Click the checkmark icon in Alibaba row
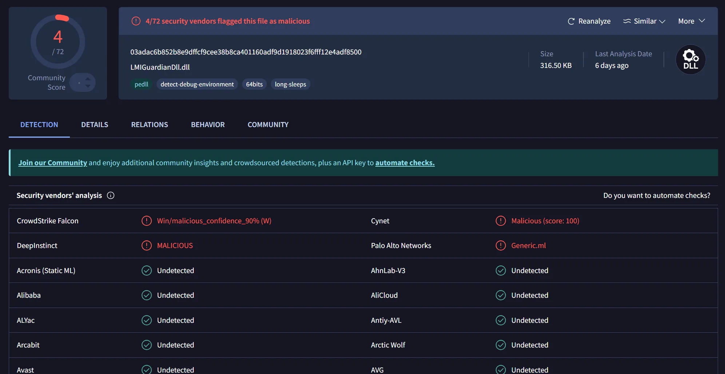 point(146,295)
